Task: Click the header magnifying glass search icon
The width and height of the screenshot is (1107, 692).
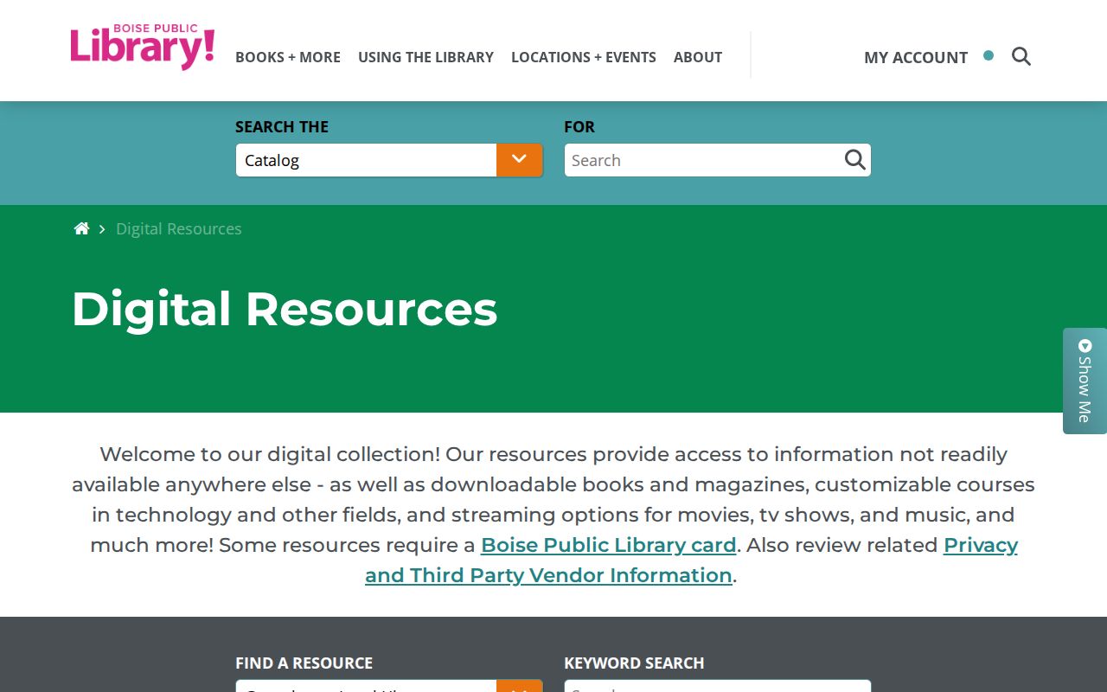Action: [1021, 57]
